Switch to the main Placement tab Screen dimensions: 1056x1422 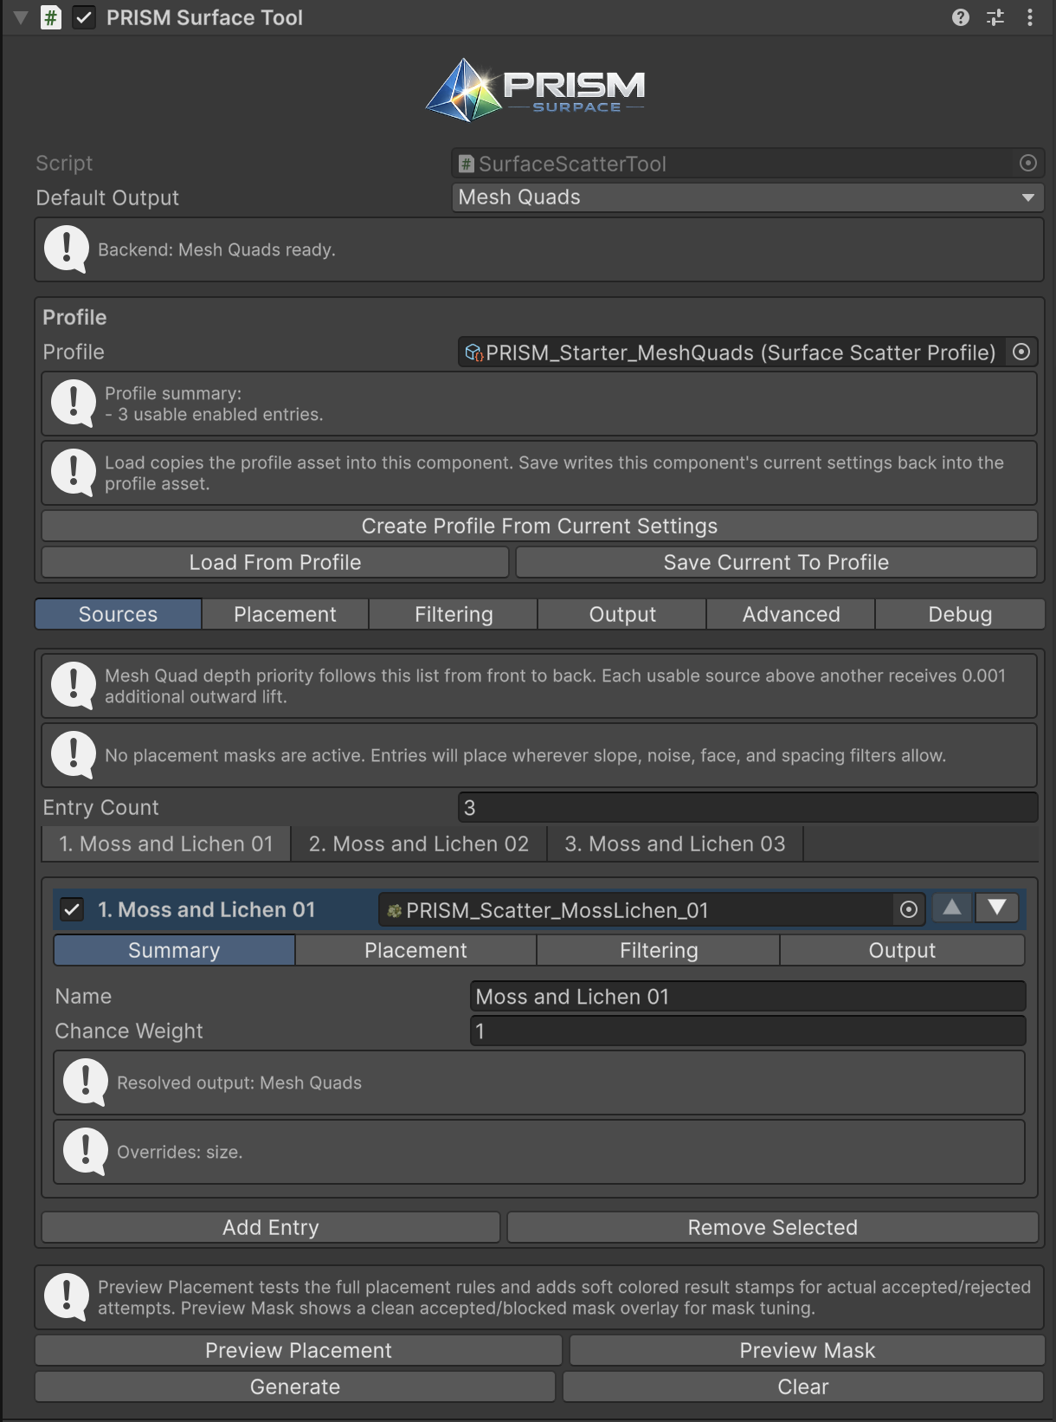[x=285, y=614]
